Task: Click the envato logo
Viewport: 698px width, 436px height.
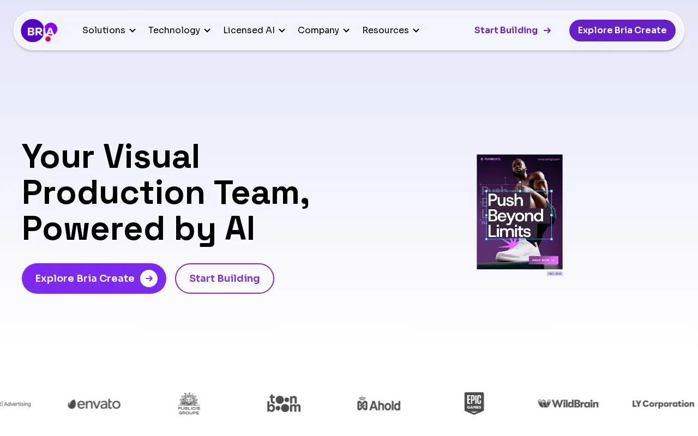Action: pyautogui.click(x=94, y=404)
